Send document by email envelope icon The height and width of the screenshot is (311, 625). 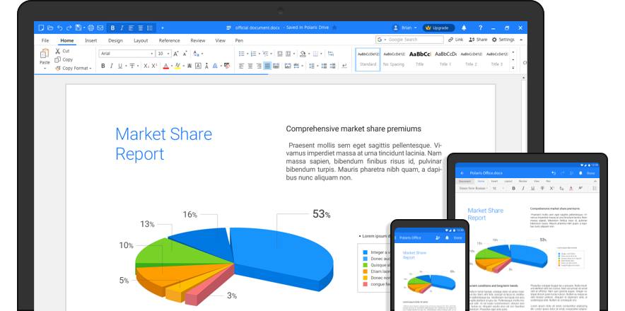[x=100, y=28]
